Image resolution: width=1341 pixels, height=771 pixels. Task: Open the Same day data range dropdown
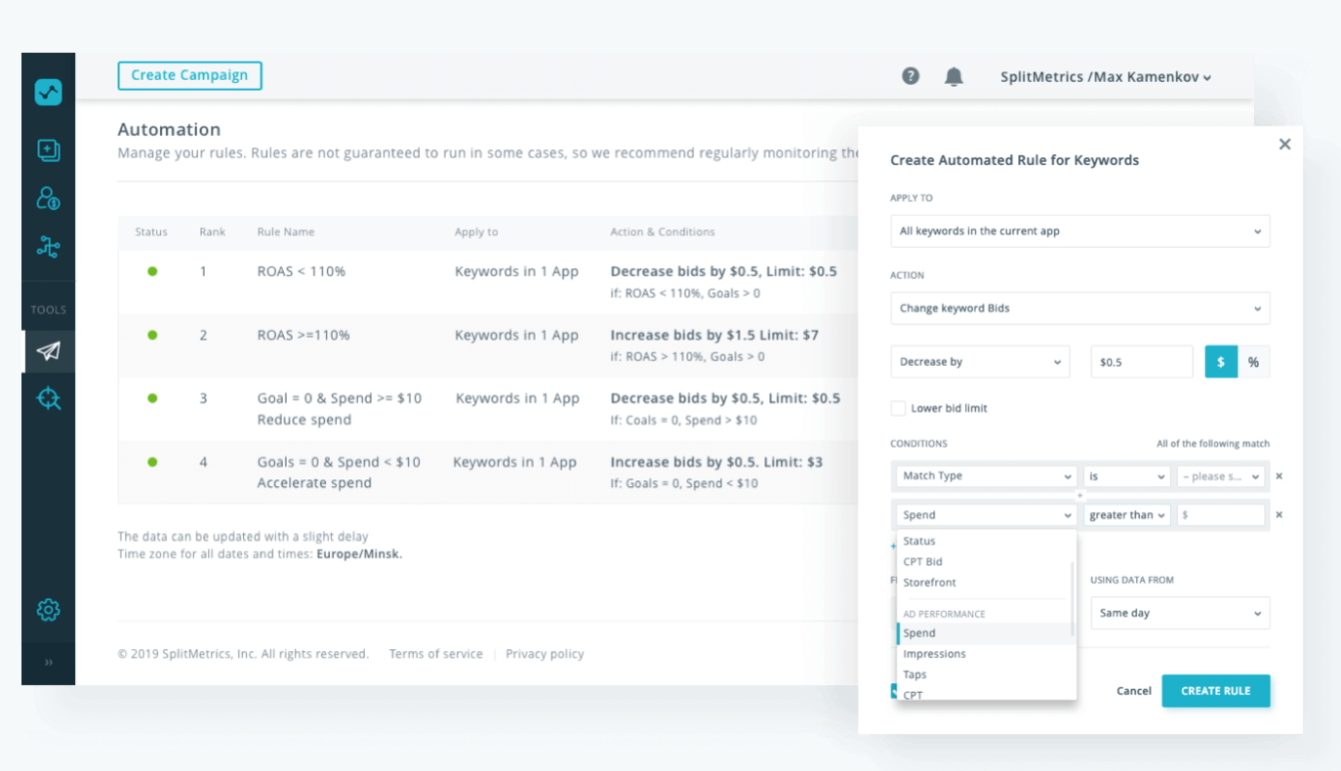(x=1179, y=613)
